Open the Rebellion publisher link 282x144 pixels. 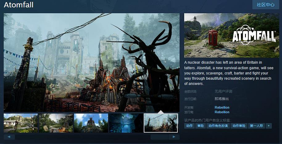pos(222,112)
